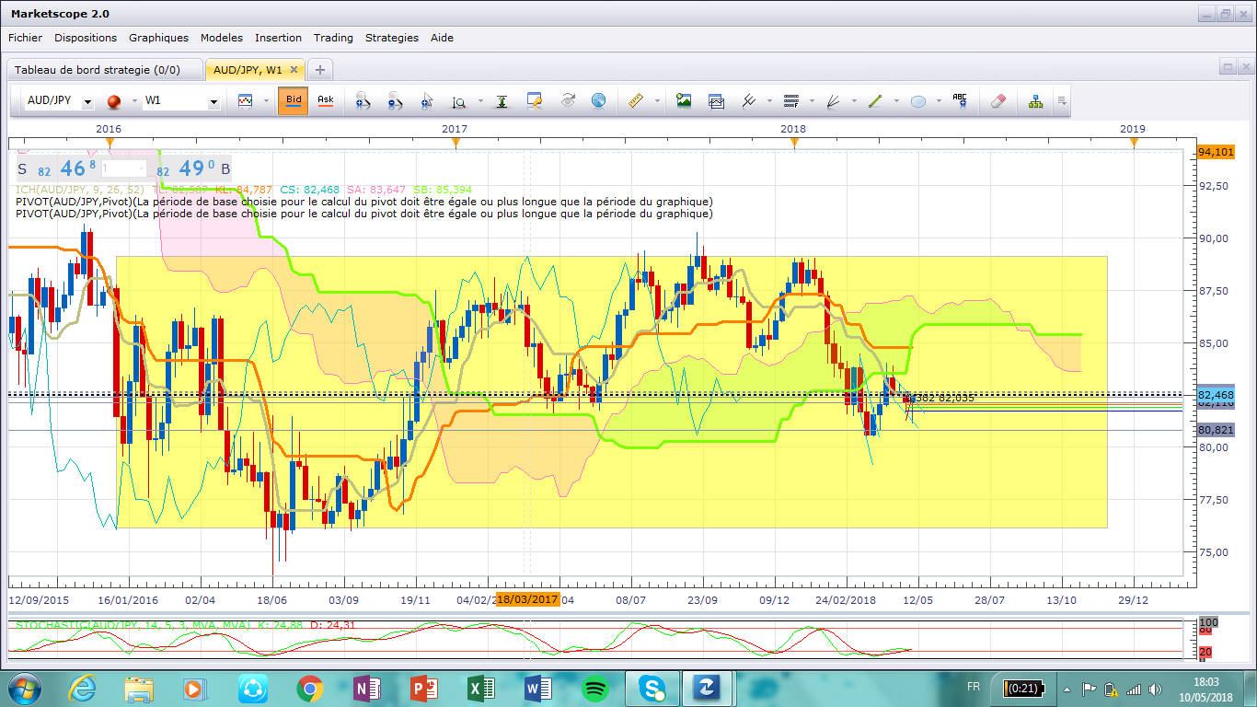Open the Strategies menu
The height and width of the screenshot is (707, 1257).
(x=392, y=38)
